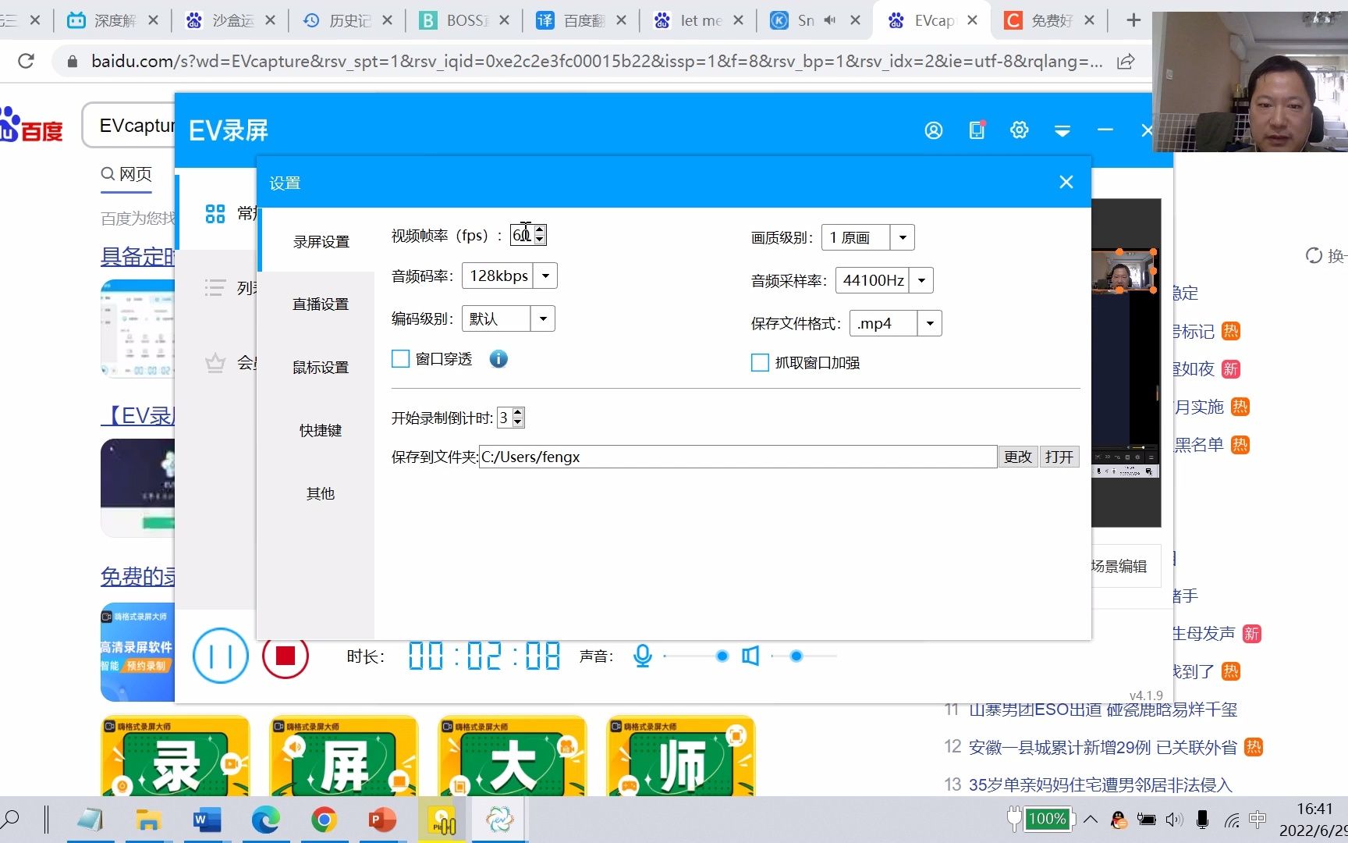The image size is (1348, 843).
Task: Click the mobile device icon with red badge
Action: click(x=976, y=130)
